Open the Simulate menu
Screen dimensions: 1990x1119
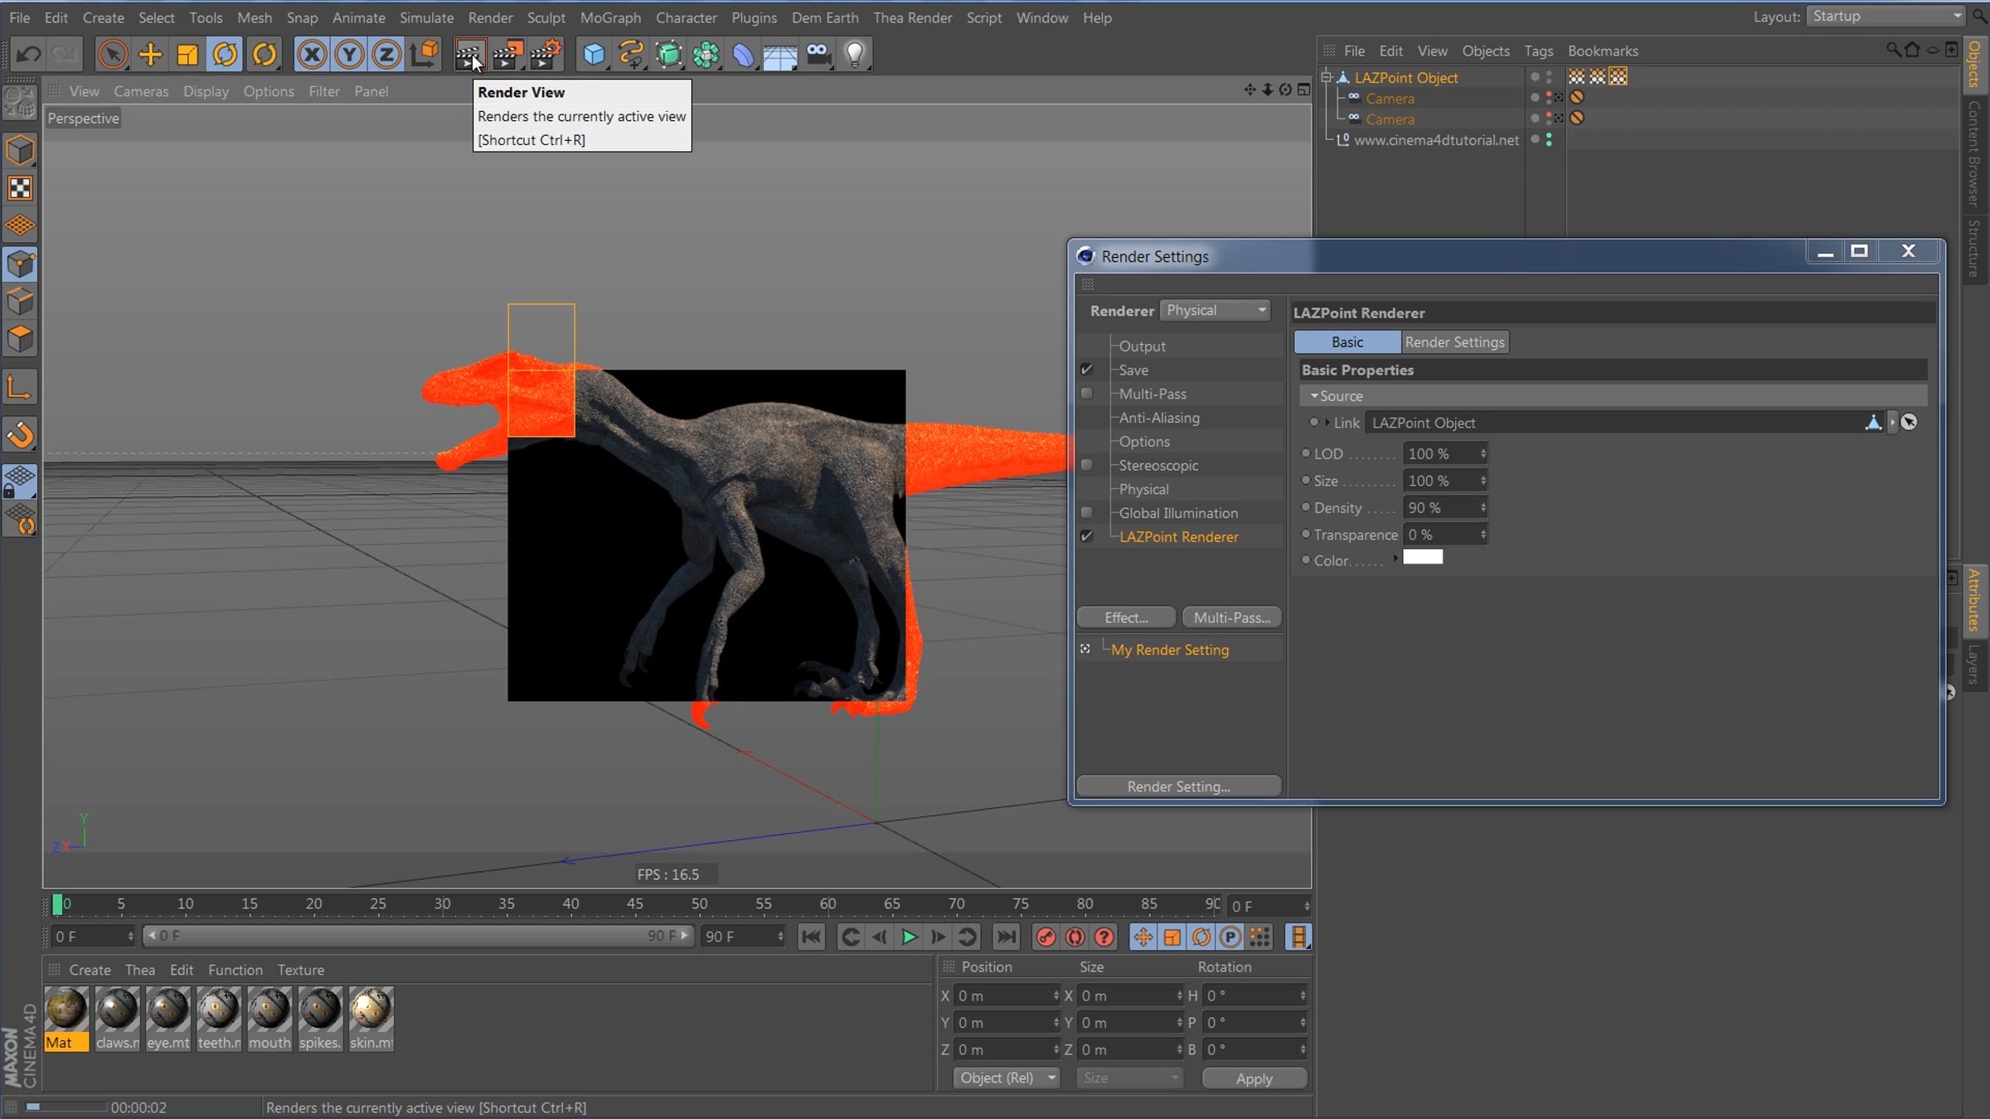click(x=426, y=17)
